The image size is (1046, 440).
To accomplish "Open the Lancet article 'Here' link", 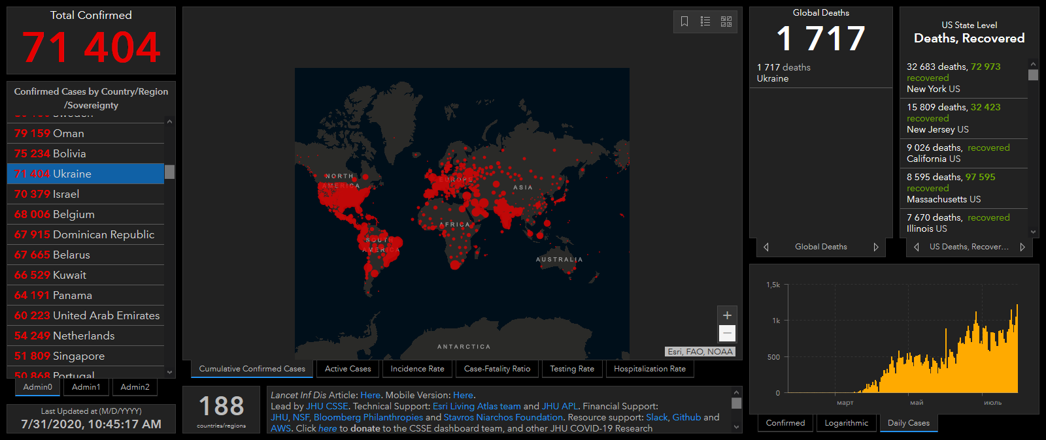I will point(370,395).
